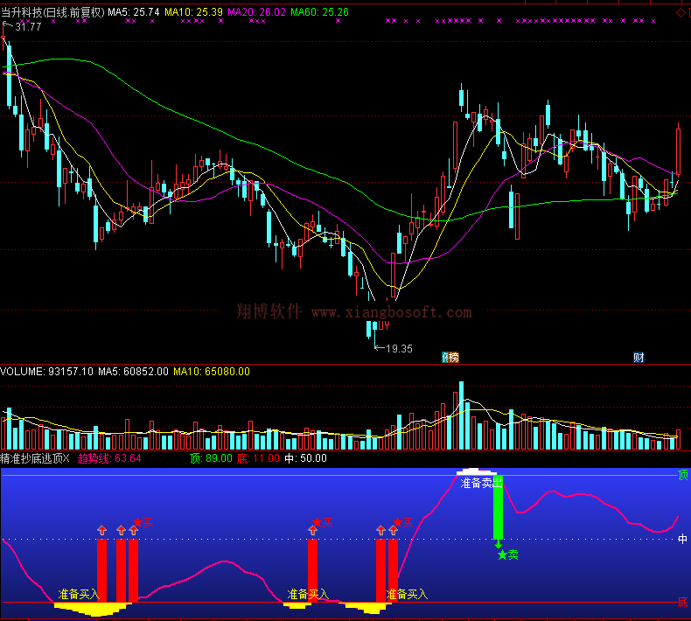Click the 31.77 highest price annotation
Screen dimensions: 691x621
(28, 27)
